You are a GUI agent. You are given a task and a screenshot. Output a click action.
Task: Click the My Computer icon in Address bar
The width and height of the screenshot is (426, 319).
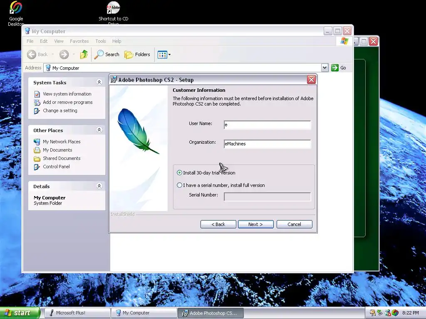tap(48, 68)
